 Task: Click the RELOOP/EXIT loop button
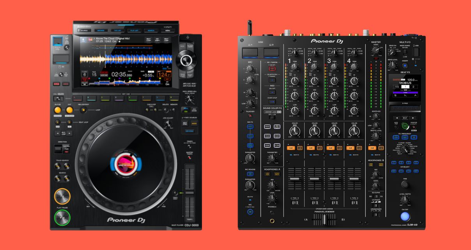[83, 110]
